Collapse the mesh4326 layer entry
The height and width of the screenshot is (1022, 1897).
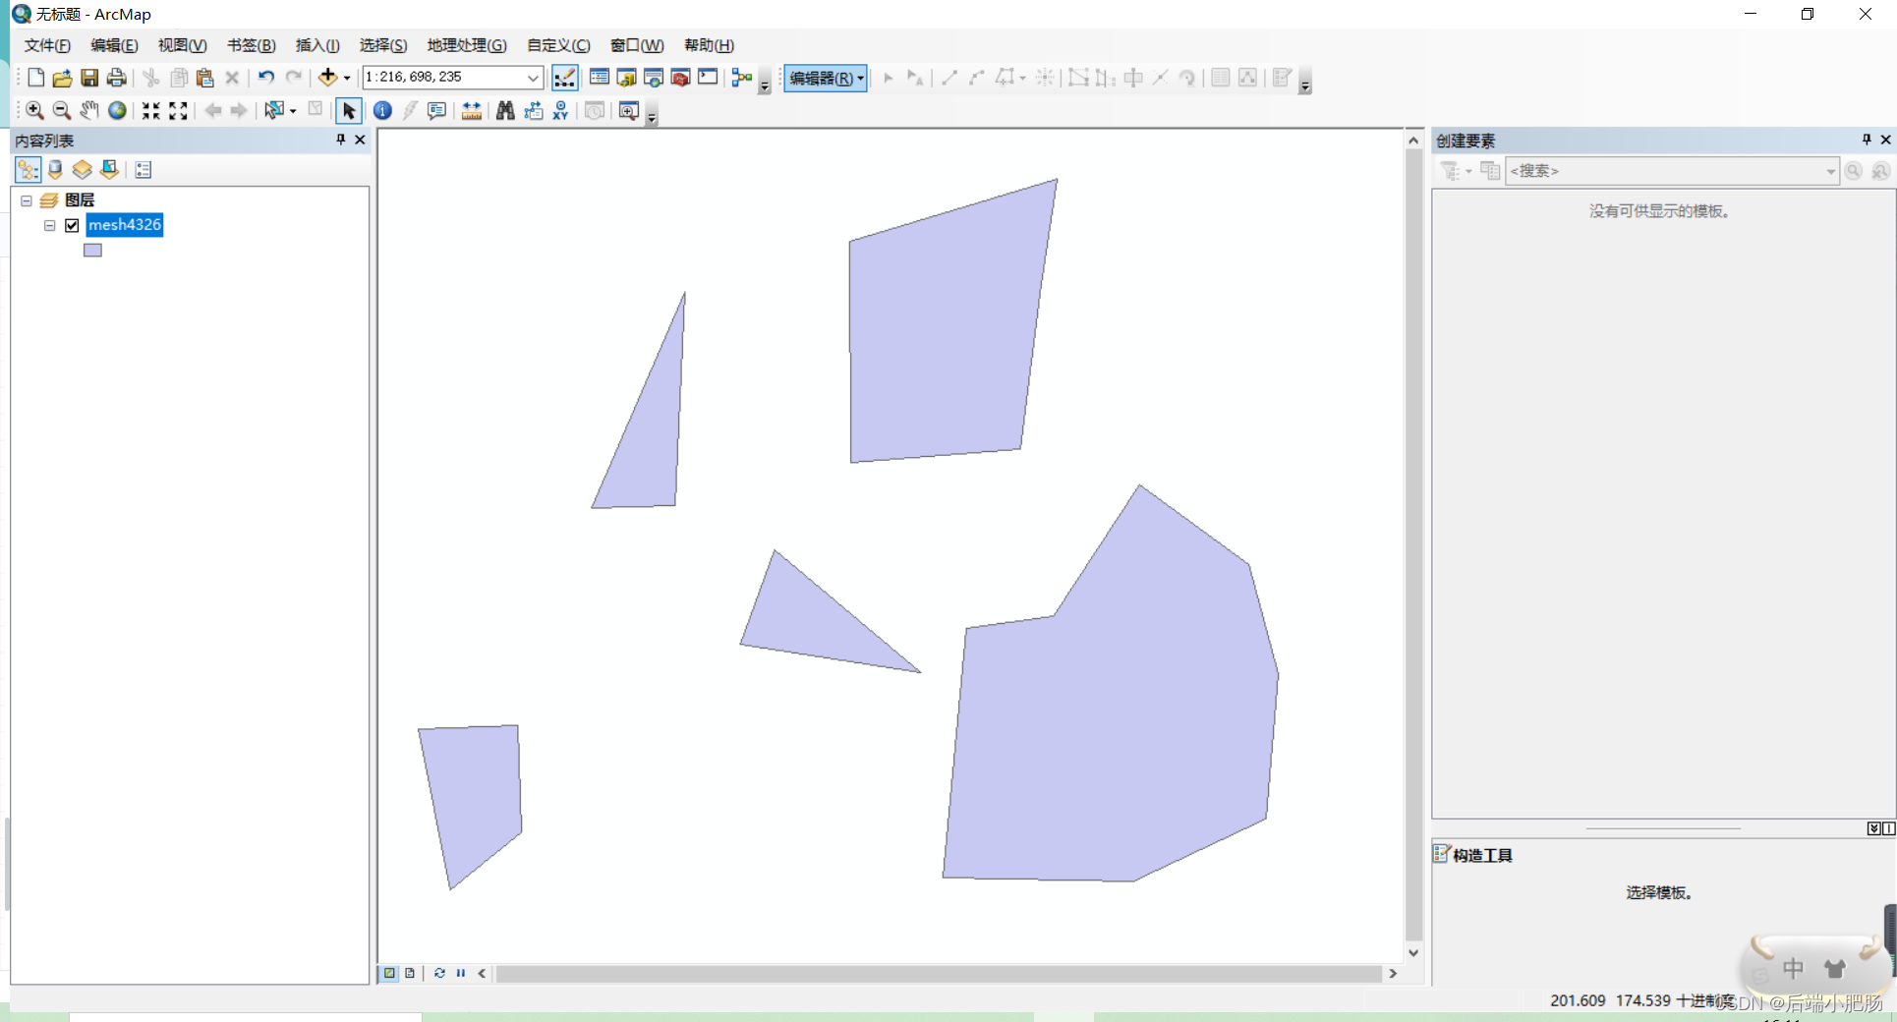(50, 225)
